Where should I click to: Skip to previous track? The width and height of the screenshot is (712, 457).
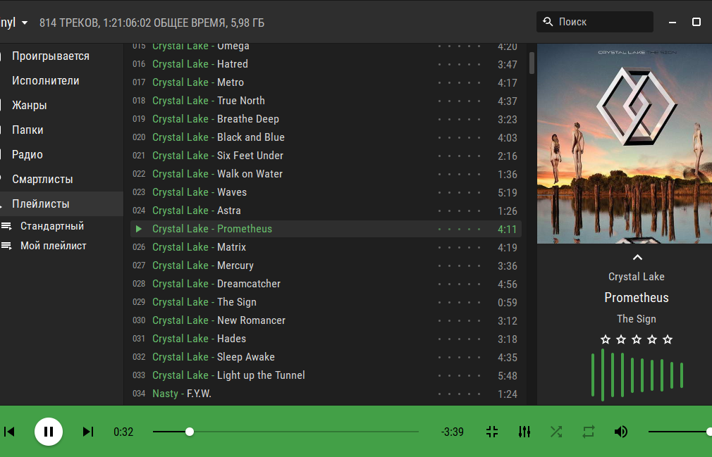pyautogui.click(x=9, y=432)
